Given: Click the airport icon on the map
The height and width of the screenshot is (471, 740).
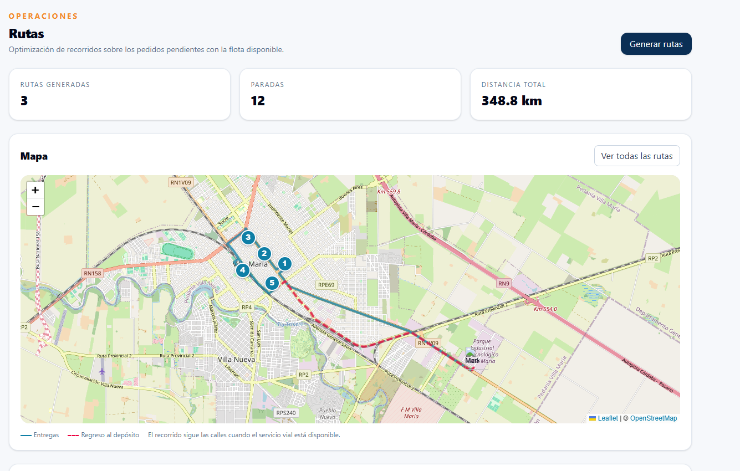Looking at the screenshot, I should click(x=101, y=370).
